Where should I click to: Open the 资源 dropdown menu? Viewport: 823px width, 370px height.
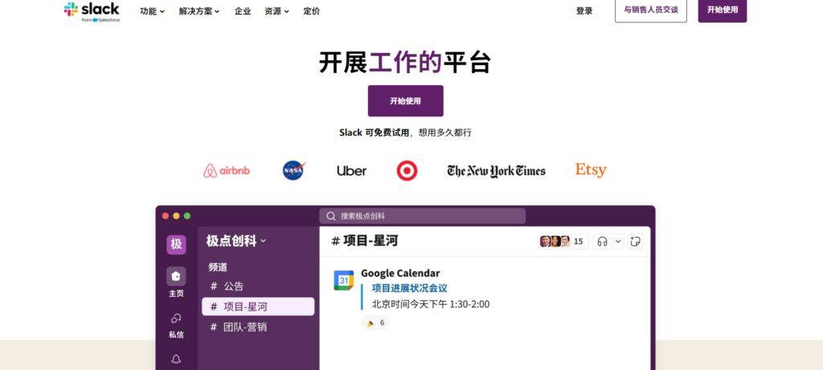(x=276, y=11)
